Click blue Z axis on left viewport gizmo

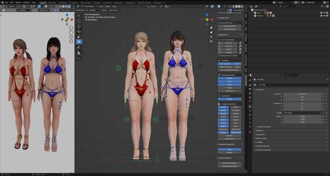coord(67,15)
